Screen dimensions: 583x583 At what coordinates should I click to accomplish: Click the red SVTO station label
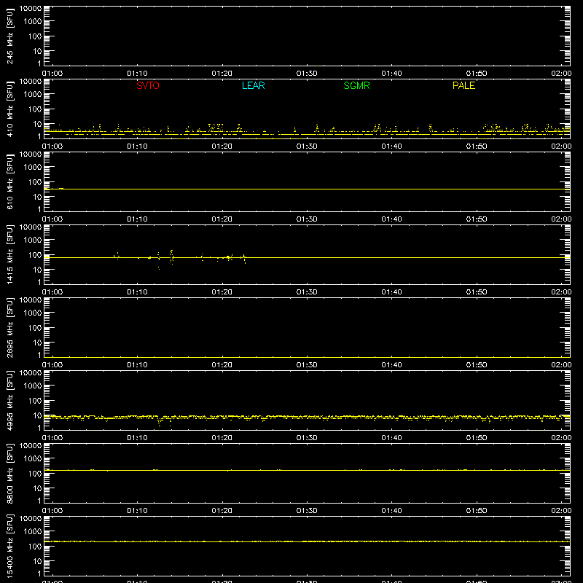pyautogui.click(x=148, y=85)
